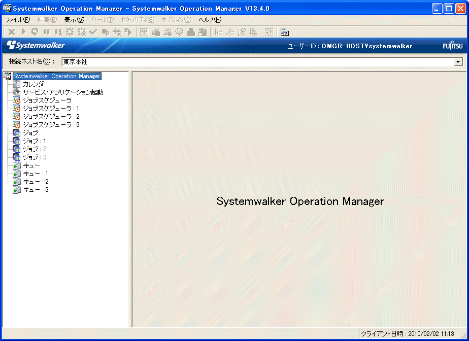Image resolution: width=469 pixels, height=341 pixels.
Task: Click the ユーザーID : OMGR-HOST¥systemwalker text
Action: (x=350, y=46)
